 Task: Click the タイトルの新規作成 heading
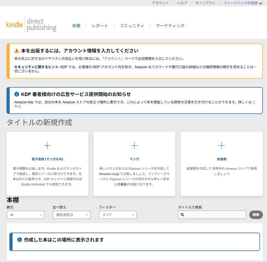(39, 122)
